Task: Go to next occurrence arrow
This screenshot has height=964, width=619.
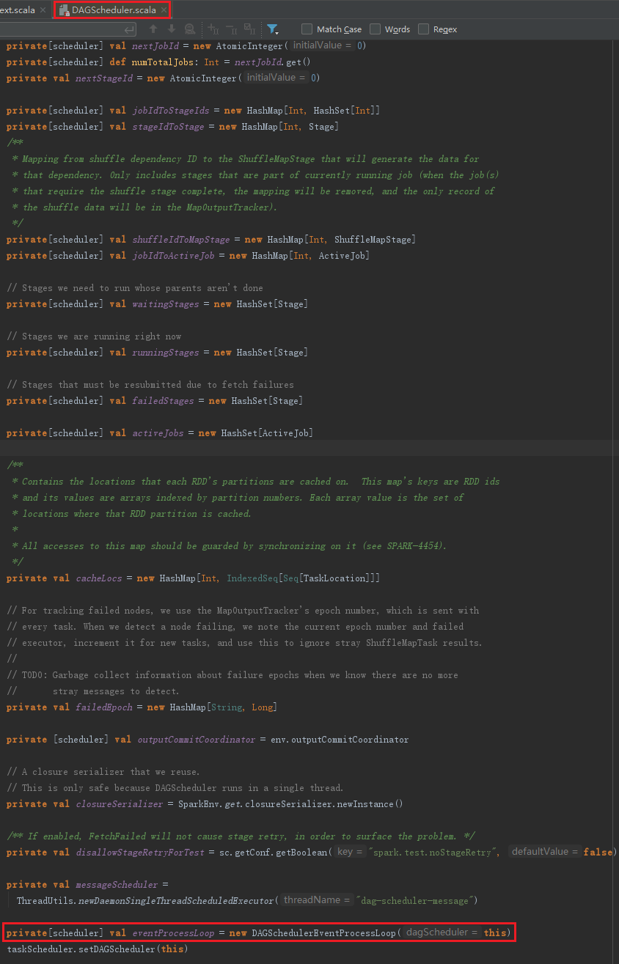Action: [x=172, y=29]
